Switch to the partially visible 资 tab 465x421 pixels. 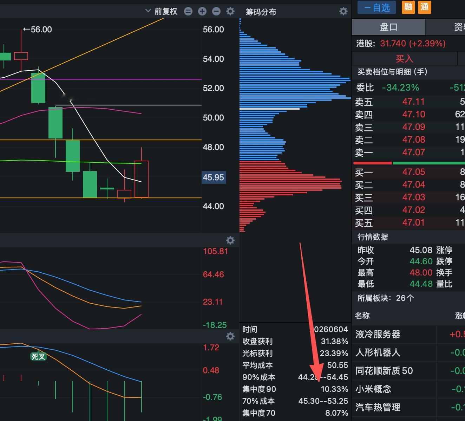[446, 27]
